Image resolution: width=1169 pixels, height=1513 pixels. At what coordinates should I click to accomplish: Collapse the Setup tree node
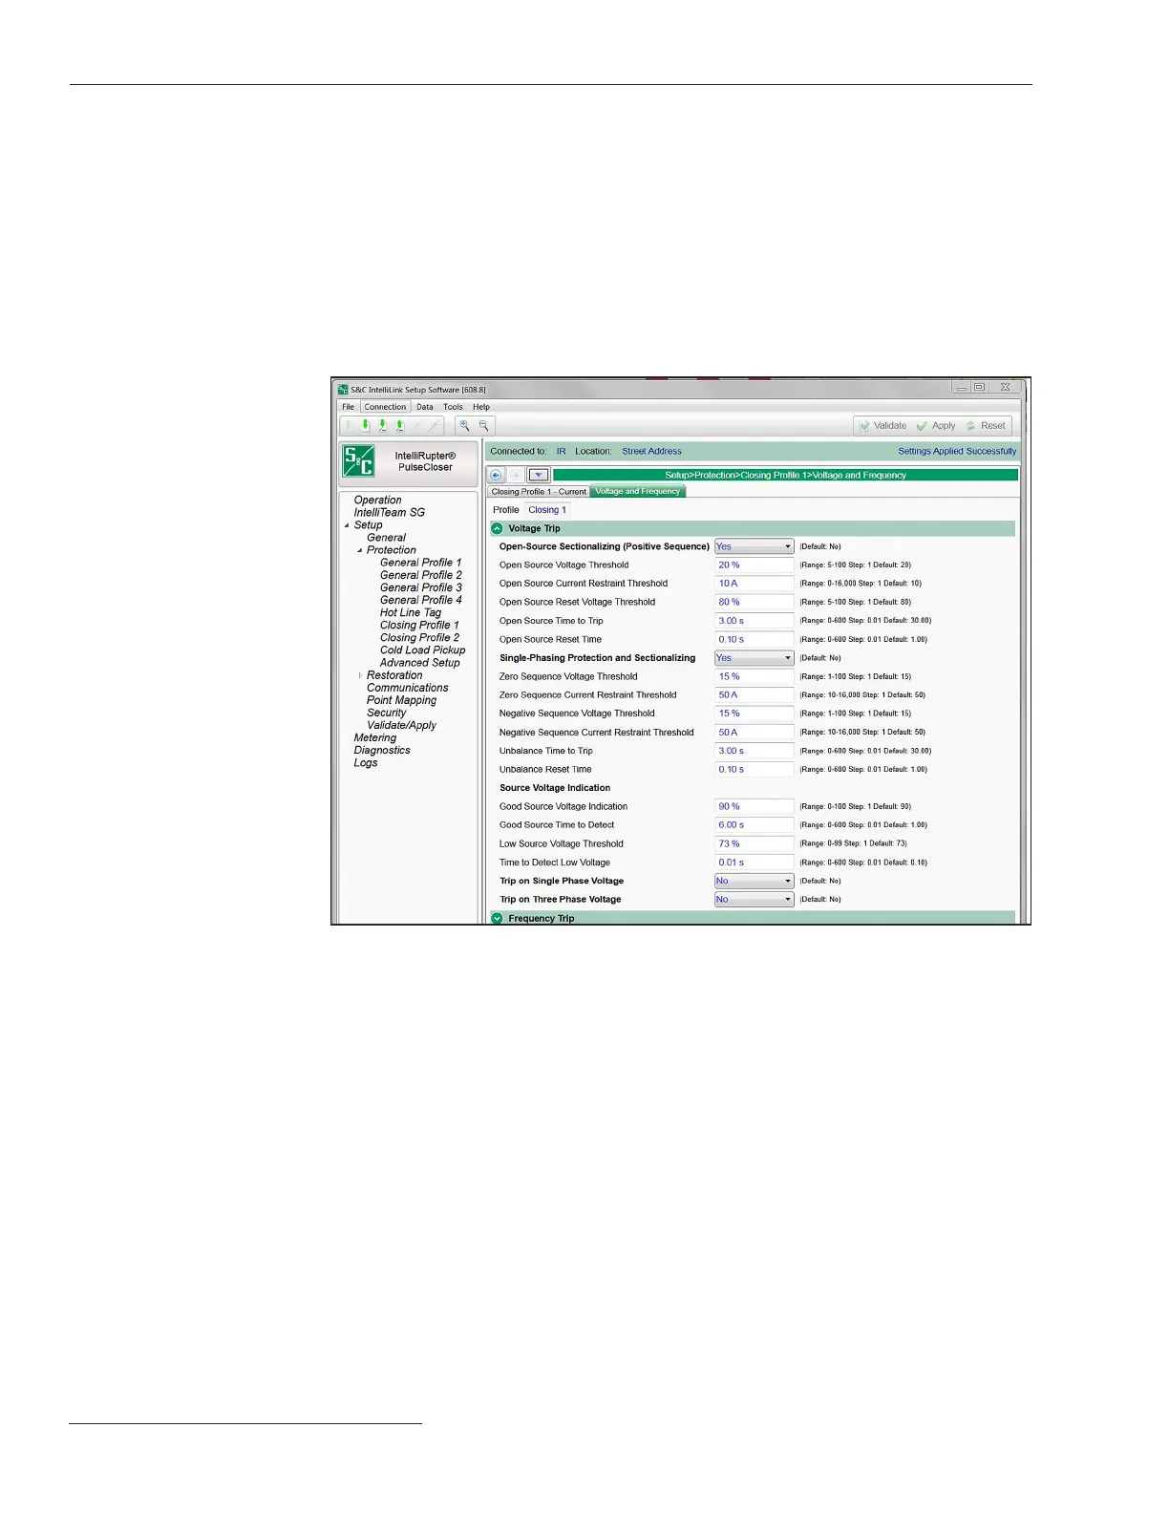click(347, 525)
